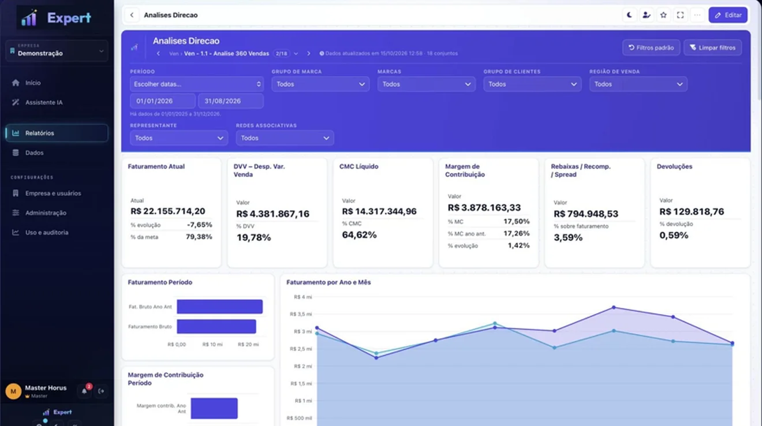Go to the next report page arrow

pyautogui.click(x=309, y=54)
